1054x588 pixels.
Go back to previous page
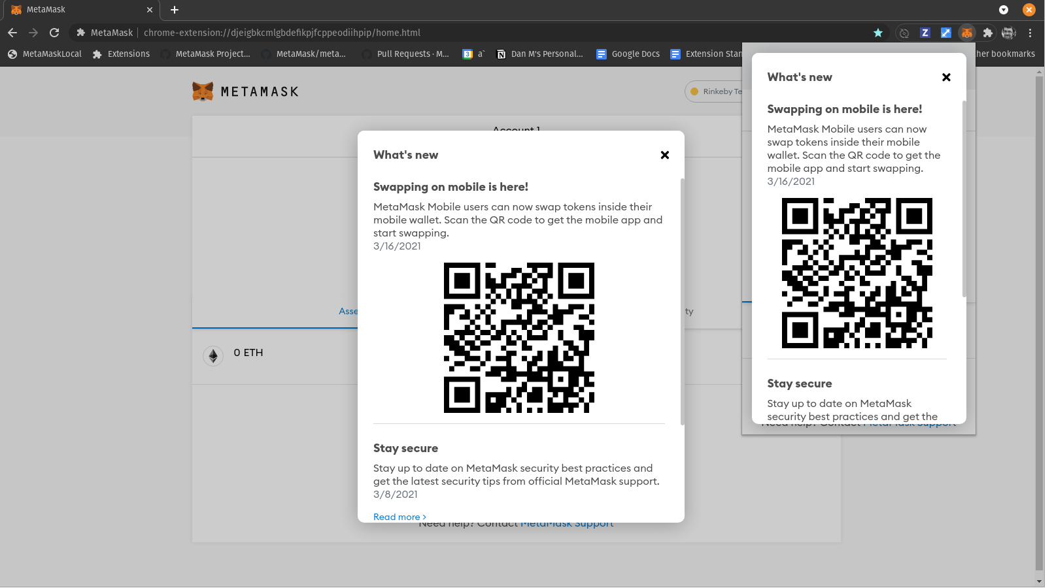click(12, 33)
